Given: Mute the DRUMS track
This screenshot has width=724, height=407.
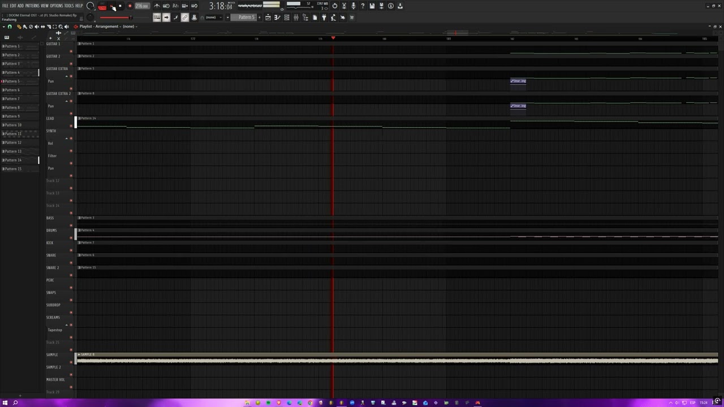Looking at the screenshot, I should (71, 237).
